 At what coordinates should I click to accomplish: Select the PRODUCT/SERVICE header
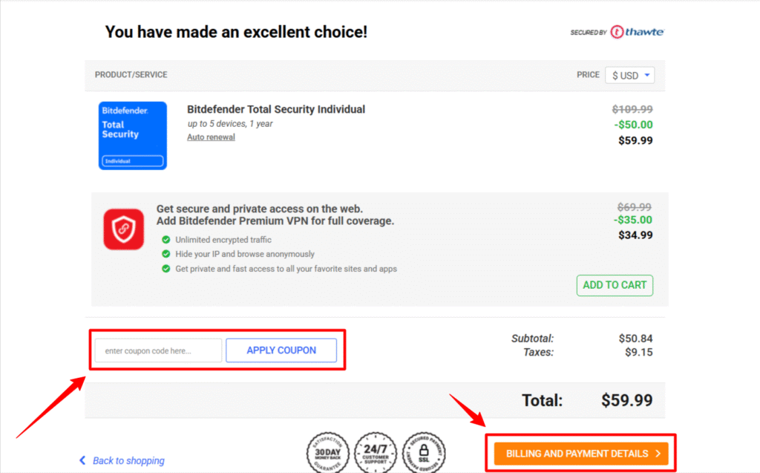tap(131, 75)
